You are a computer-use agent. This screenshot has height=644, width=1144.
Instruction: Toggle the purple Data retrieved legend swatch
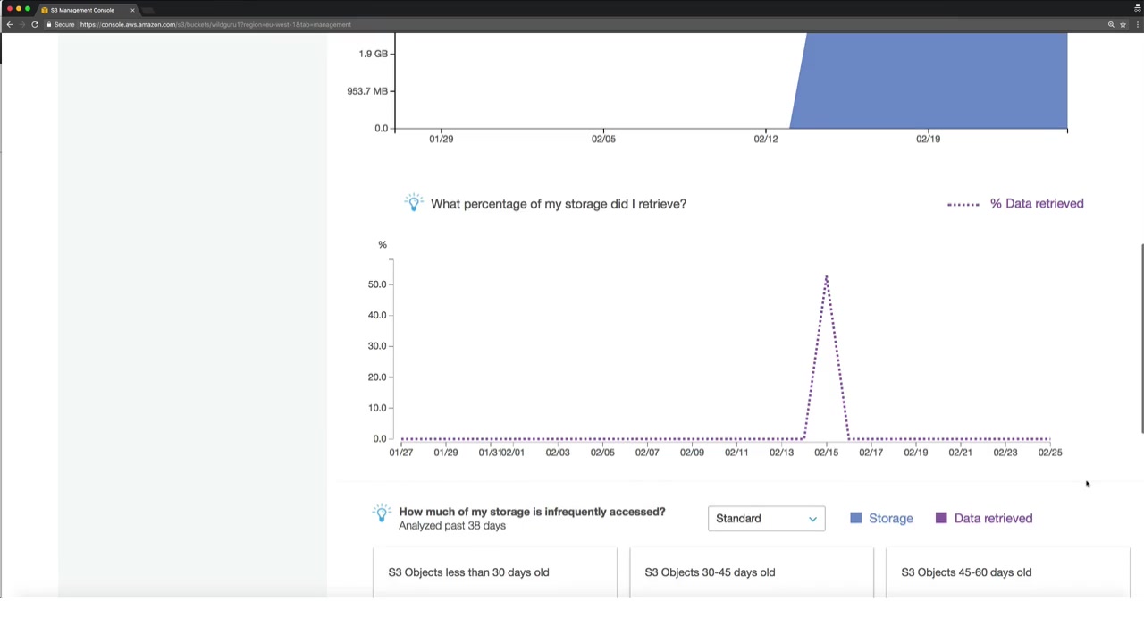941,518
